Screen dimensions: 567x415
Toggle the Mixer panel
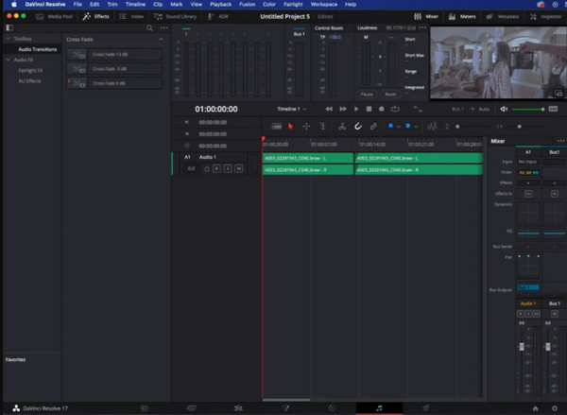pos(426,16)
